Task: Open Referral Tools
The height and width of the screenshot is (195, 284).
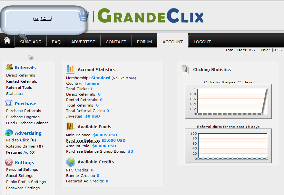Action: (19, 87)
